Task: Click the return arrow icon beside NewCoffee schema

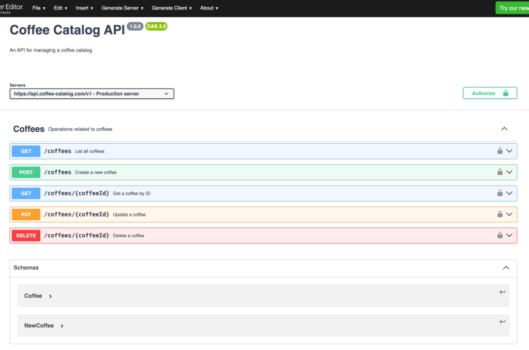Action: click(x=502, y=322)
